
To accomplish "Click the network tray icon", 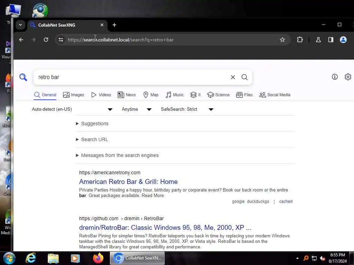I will click(x=314, y=258).
